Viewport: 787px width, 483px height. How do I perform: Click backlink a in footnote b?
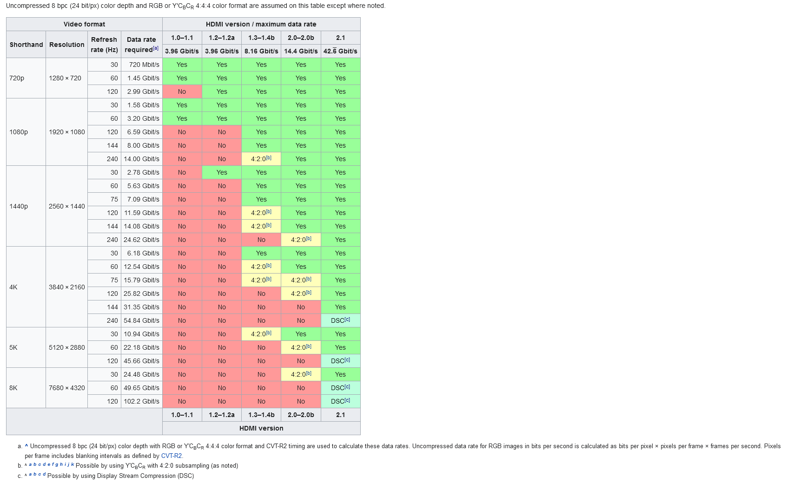tap(30, 464)
